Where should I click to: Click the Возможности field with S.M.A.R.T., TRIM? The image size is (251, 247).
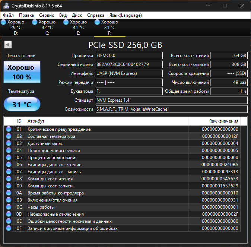point(171,109)
